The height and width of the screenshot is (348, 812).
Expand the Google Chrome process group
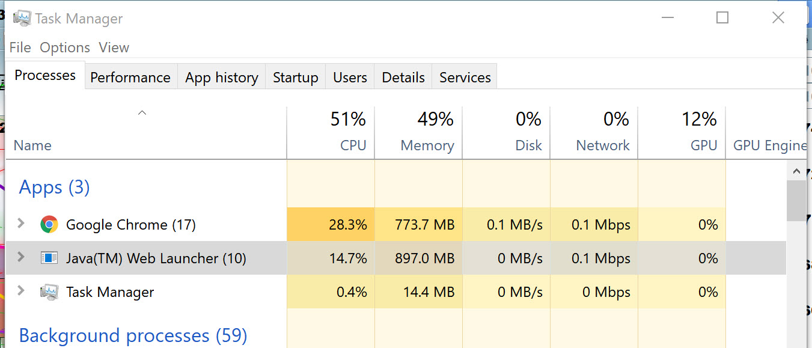[x=21, y=224]
